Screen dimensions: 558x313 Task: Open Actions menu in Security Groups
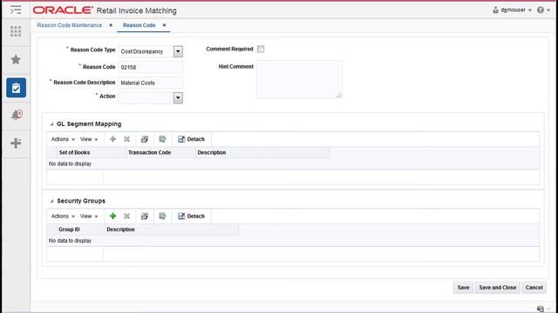click(63, 216)
